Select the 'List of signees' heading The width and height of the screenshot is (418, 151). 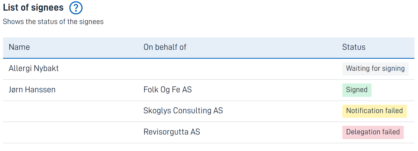tap(33, 8)
